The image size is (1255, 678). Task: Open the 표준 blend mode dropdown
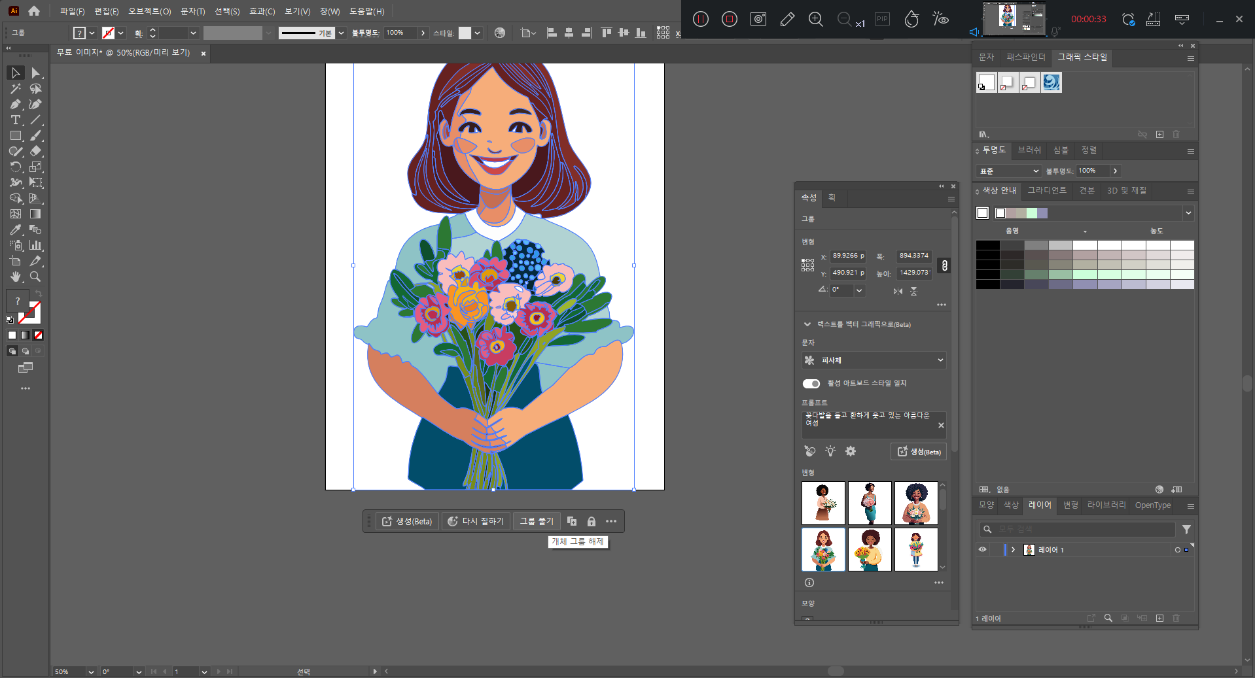pos(1008,171)
